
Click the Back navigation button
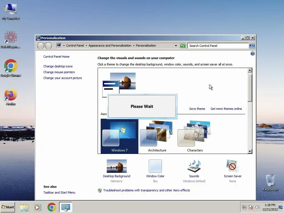click(40, 46)
